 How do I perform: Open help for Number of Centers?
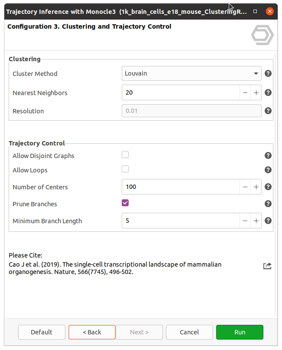[268, 187]
